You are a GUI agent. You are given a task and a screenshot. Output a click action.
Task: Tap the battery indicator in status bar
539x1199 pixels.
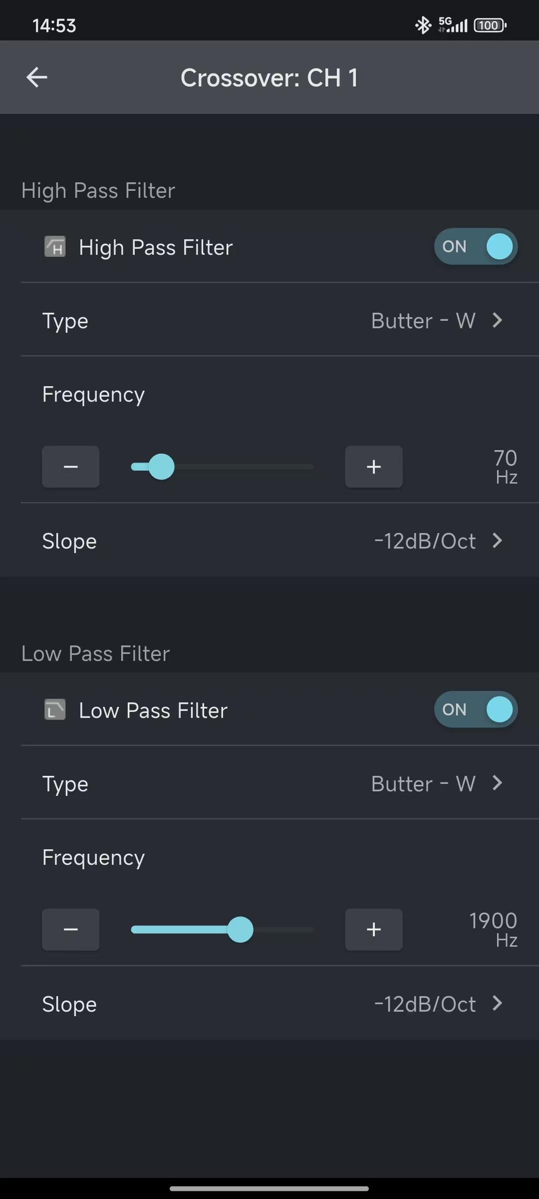[x=490, y=25]
